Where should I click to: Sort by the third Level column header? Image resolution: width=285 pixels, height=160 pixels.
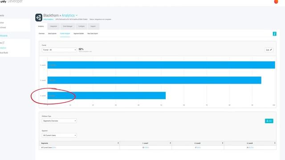[250, 143]
